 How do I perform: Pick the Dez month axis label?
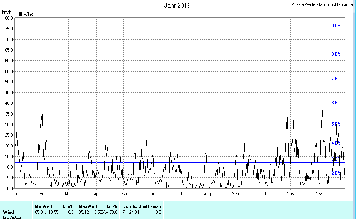point(318,194)
